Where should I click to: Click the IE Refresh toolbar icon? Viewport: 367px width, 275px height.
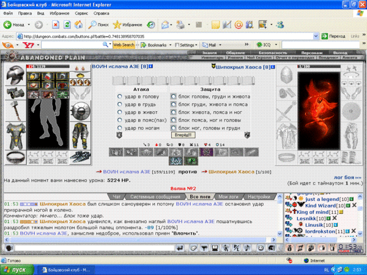(x=67, y=24)
